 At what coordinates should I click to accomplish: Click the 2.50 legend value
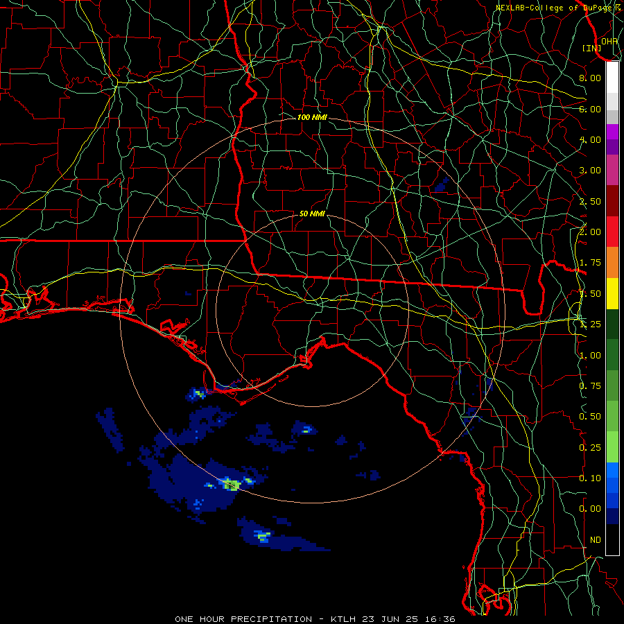pos(590,201)
